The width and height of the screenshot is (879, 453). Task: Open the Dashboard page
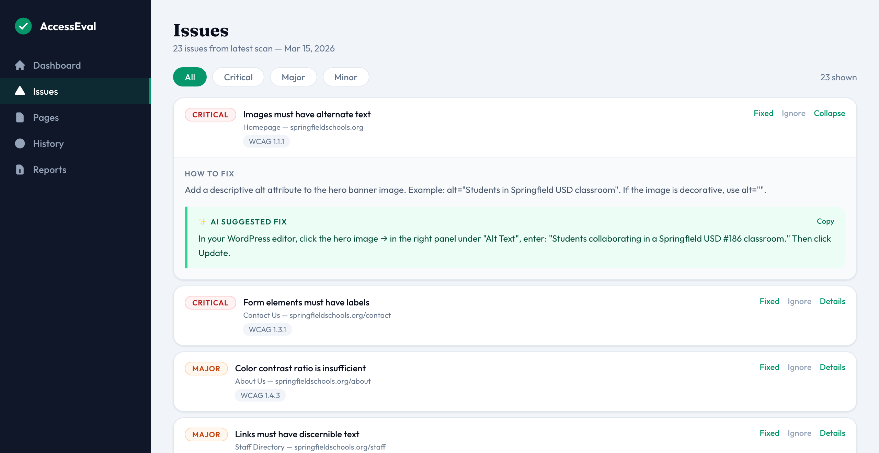pyautogui.click(x=57, y=65)
